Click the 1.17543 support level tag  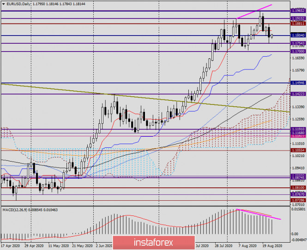[x=298, y=43]
